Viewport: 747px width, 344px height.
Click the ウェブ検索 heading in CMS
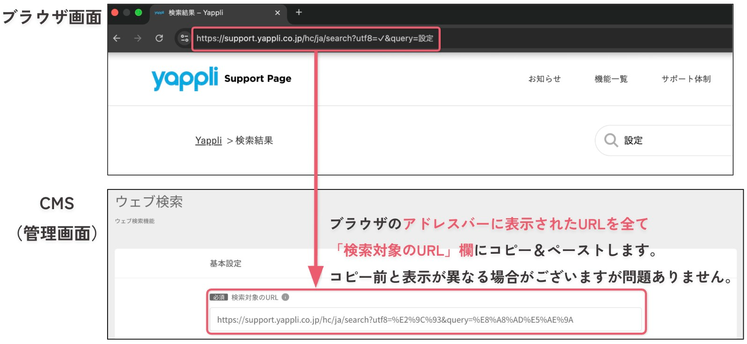click(149, 202)
